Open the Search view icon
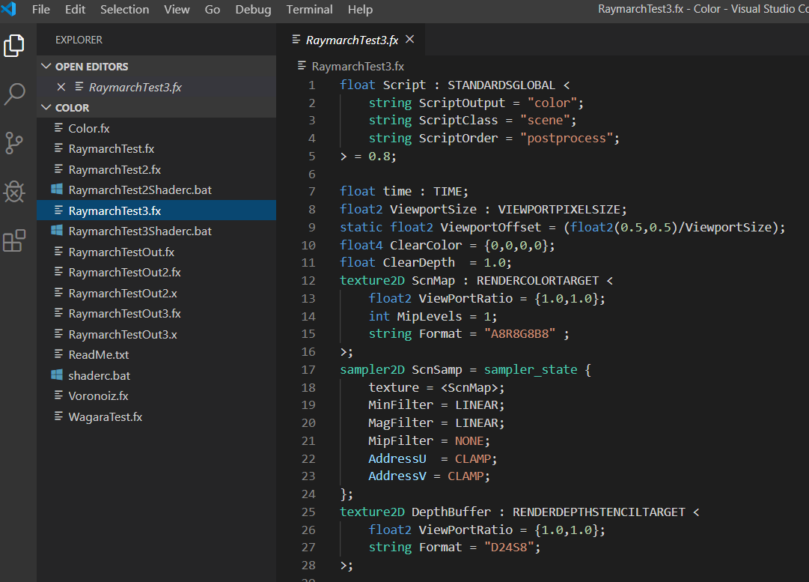This screenshot has width=809, height=582. (x=14, y=94)
